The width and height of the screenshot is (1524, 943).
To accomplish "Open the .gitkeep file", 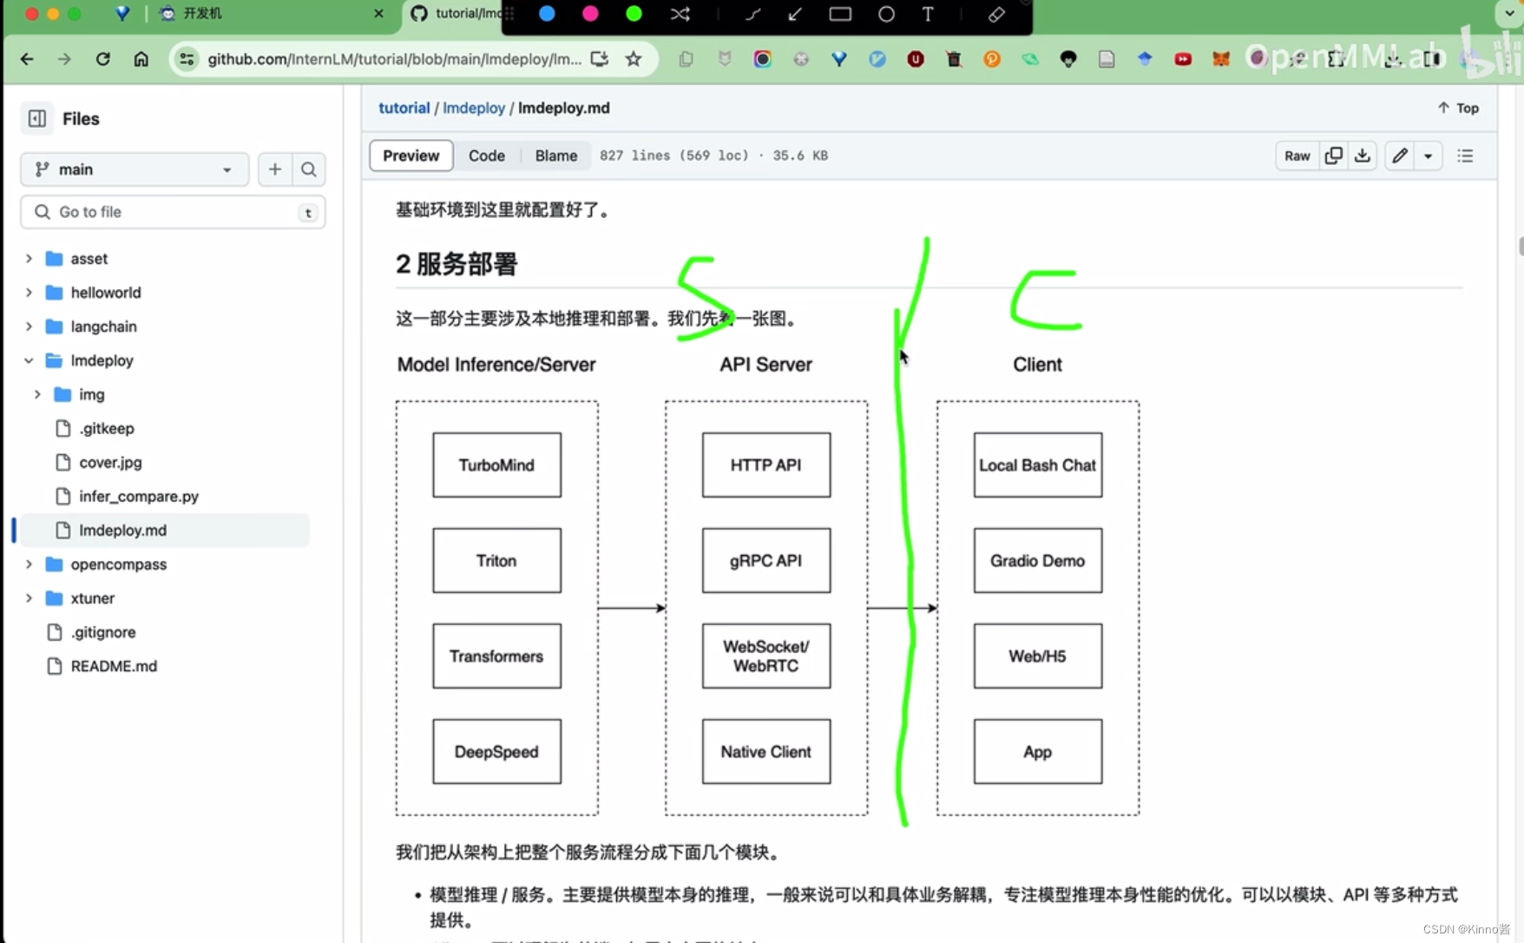I will (x=107, y=428).
